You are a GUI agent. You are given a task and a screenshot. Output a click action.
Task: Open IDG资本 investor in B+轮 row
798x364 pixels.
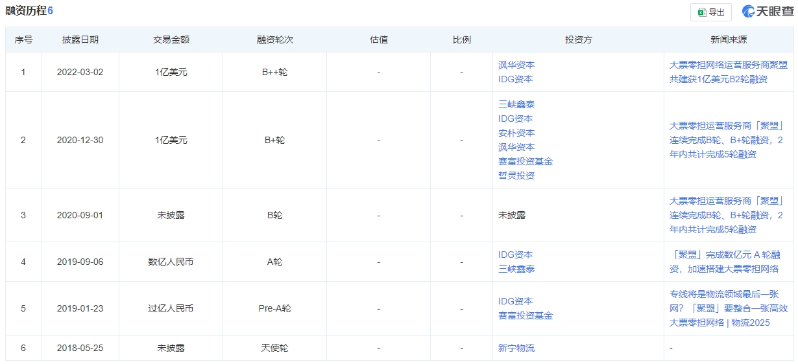pos(516,119)
